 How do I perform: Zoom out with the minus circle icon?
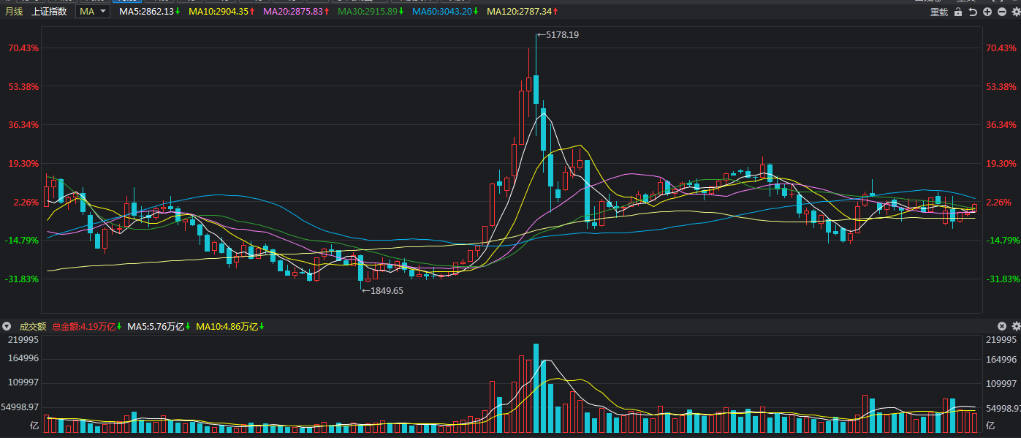pyautogui.click(x=1001, y=12)
